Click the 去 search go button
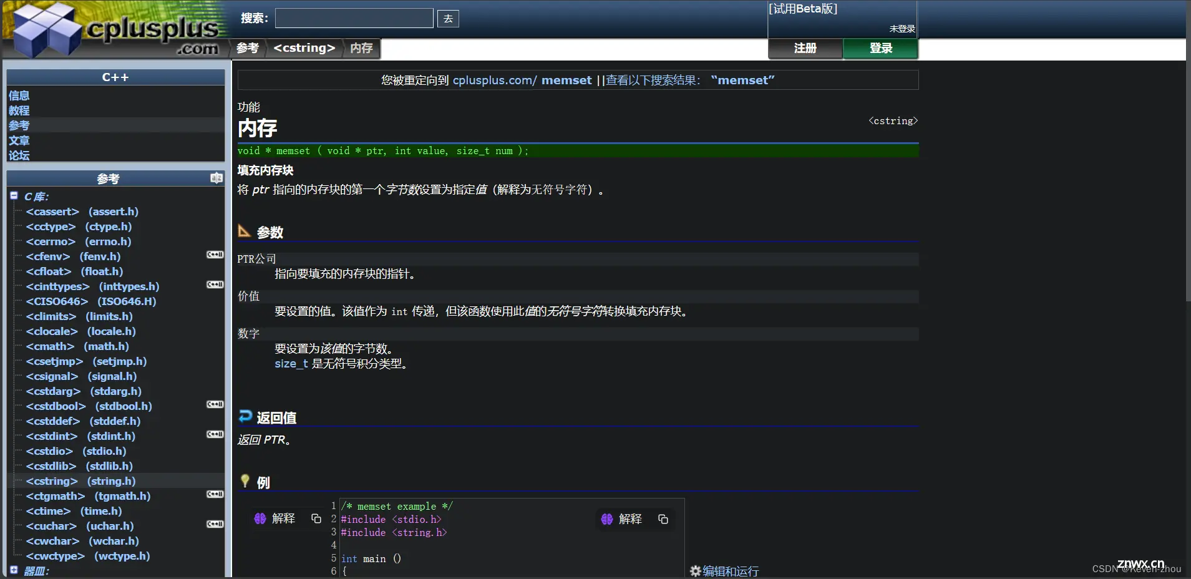1191x579 pixels. pyautogui.click(x=448, y=19)
